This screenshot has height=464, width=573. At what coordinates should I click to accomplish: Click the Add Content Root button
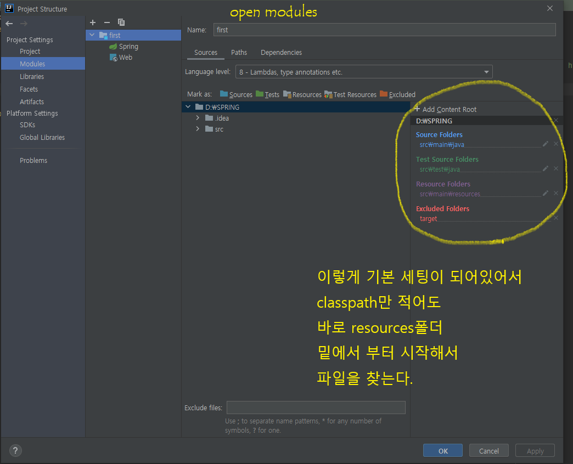pos(446,109)
